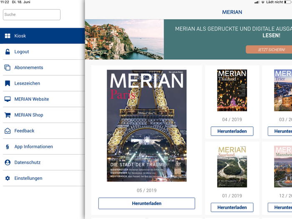The width and height of the screenshot is (292, 219).
Task: Go to Lesezeichen
Action: click(x=43, y=83)
